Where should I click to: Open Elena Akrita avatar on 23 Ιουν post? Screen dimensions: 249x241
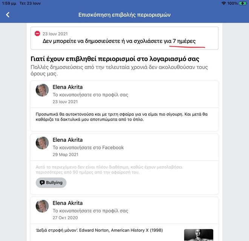[42, 90]
